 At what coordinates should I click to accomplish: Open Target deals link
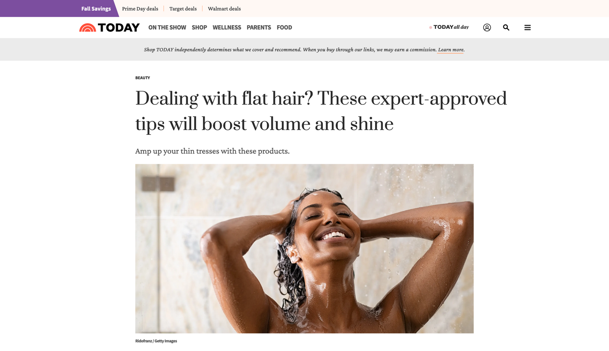coord(183,9)
